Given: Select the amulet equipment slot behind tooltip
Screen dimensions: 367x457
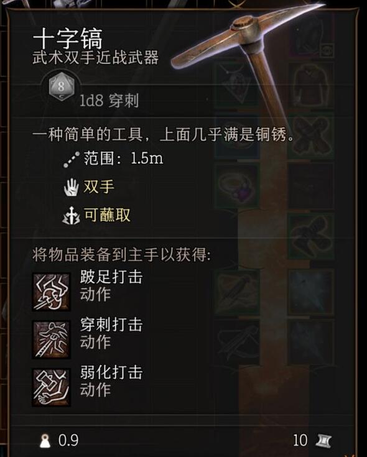Looking at the screenshot, I should [x=237, y=85].
